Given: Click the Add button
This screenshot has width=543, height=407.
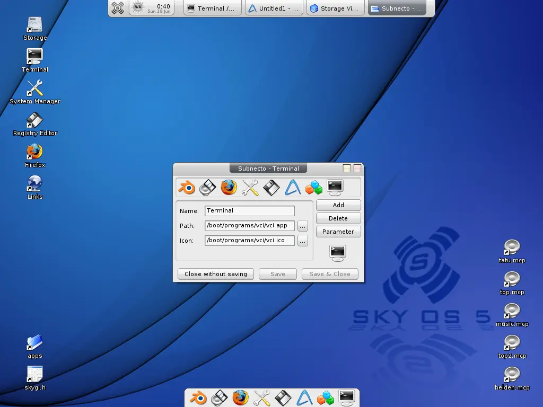Looking at the screenshot, I should pos(338,205).
